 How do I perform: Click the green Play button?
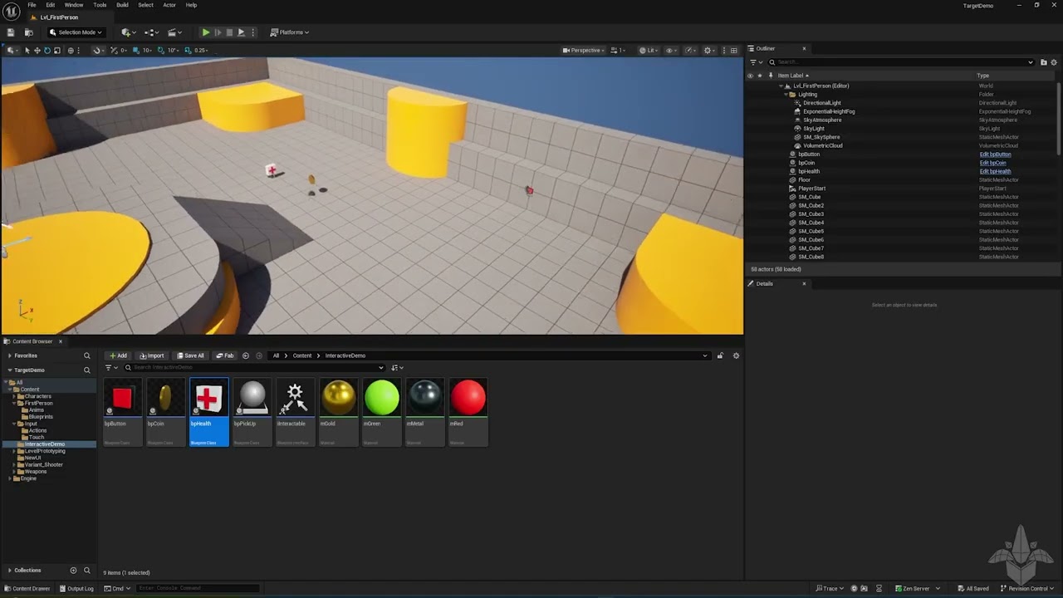(206, 32)
